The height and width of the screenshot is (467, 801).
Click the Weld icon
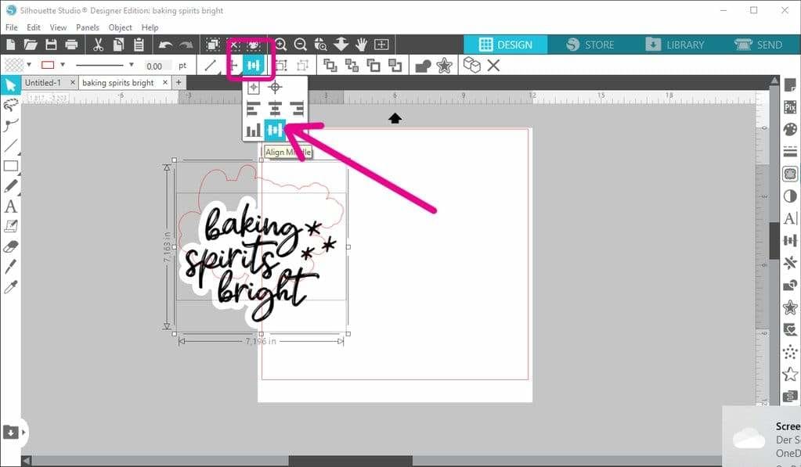tap(423, 66)
